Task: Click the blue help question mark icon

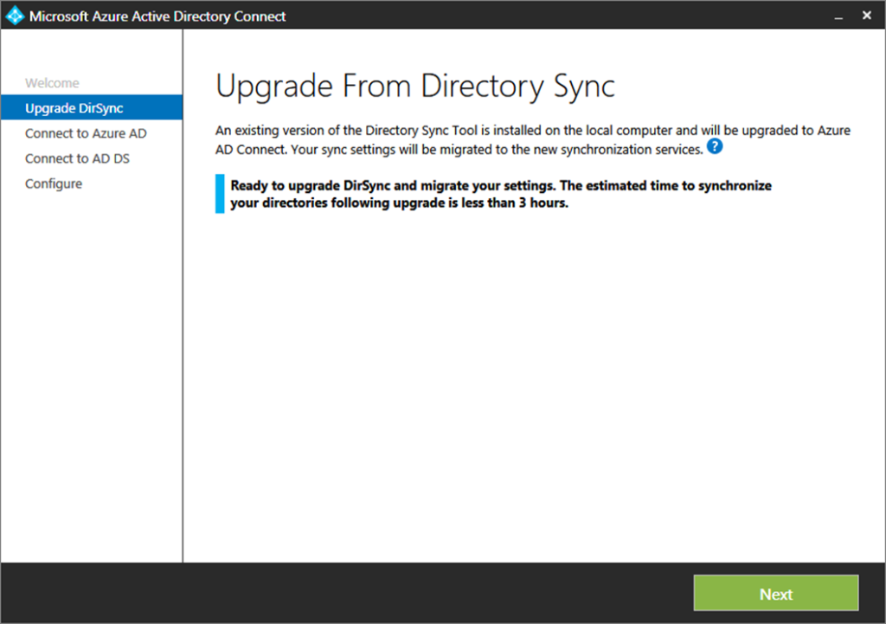Action: click(x=714, y=146)
